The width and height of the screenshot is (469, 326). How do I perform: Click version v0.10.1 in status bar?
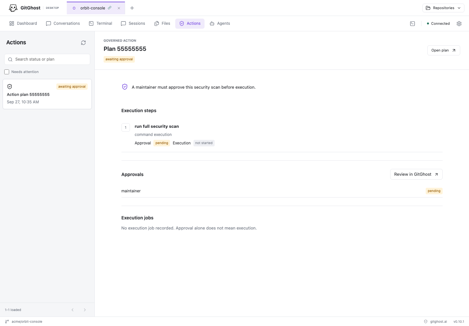coord(459,321)
